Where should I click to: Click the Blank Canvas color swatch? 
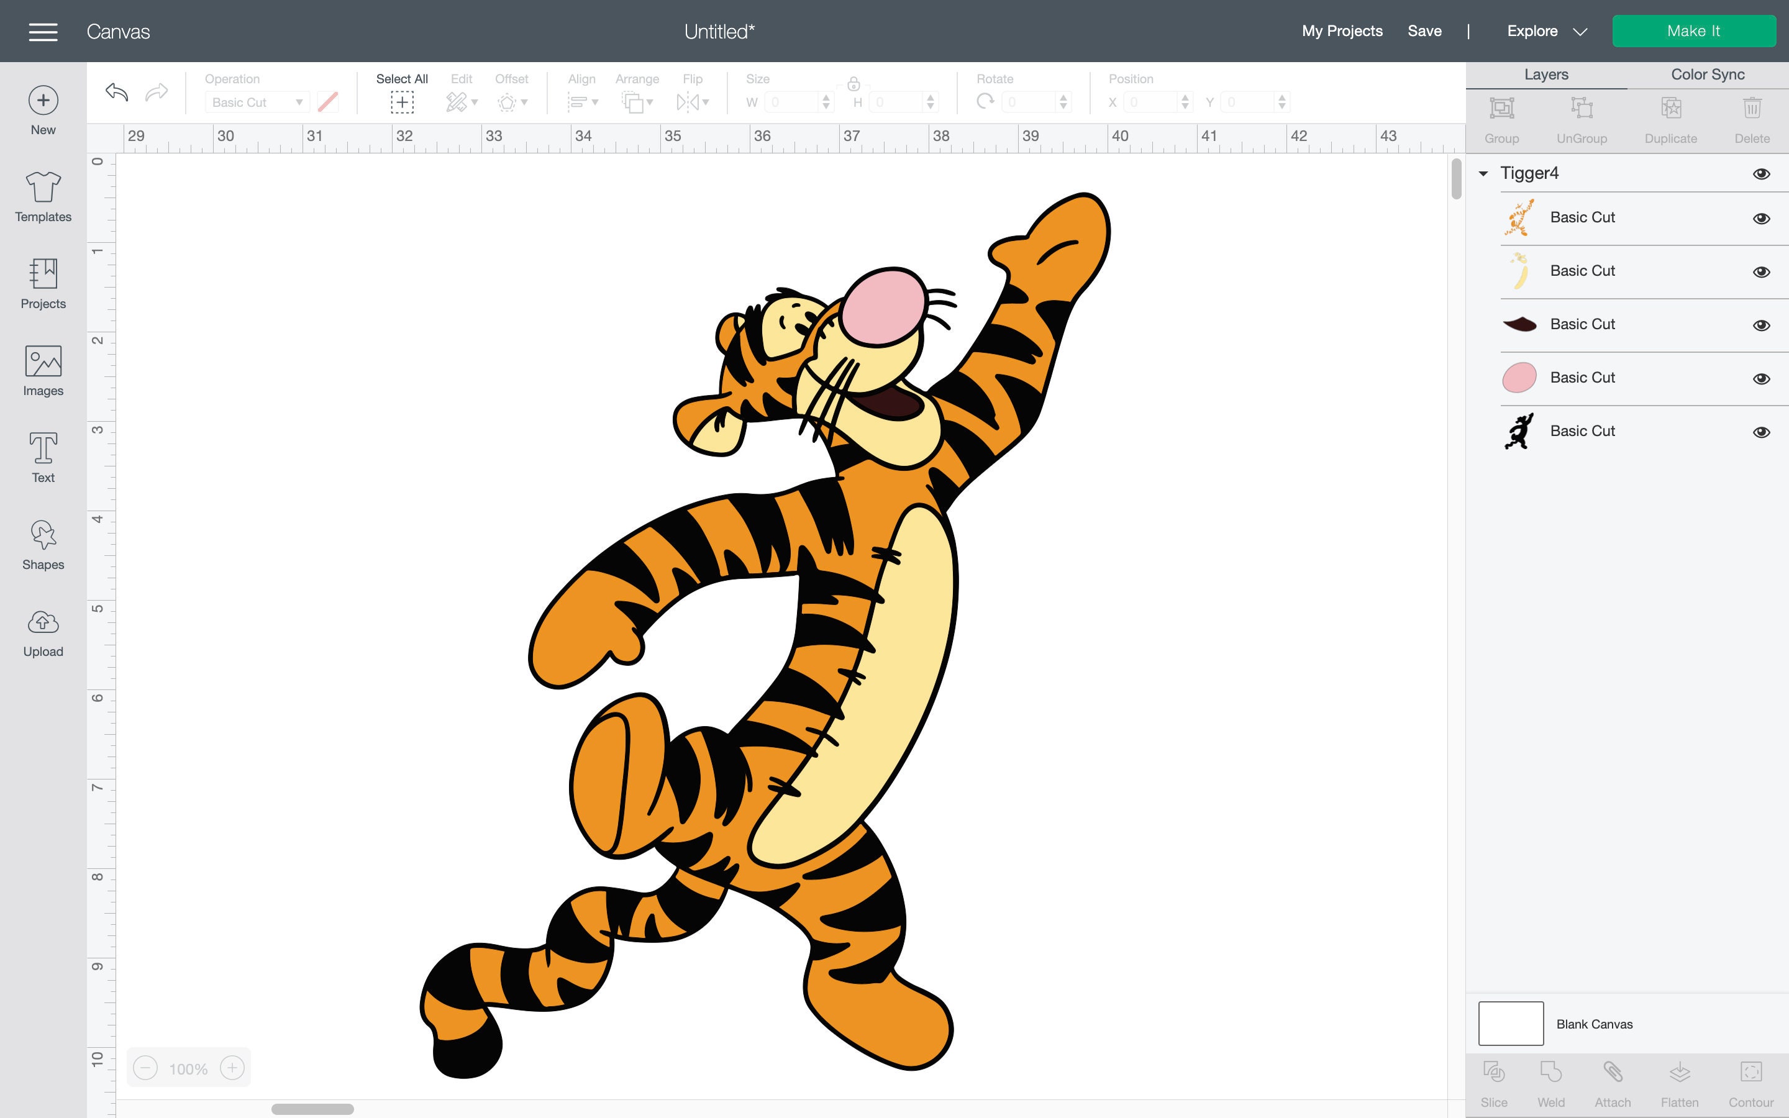click(x=1511, y=1024)
